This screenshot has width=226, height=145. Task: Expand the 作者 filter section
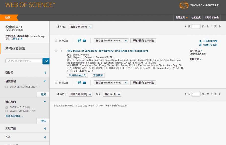[45, 137]
